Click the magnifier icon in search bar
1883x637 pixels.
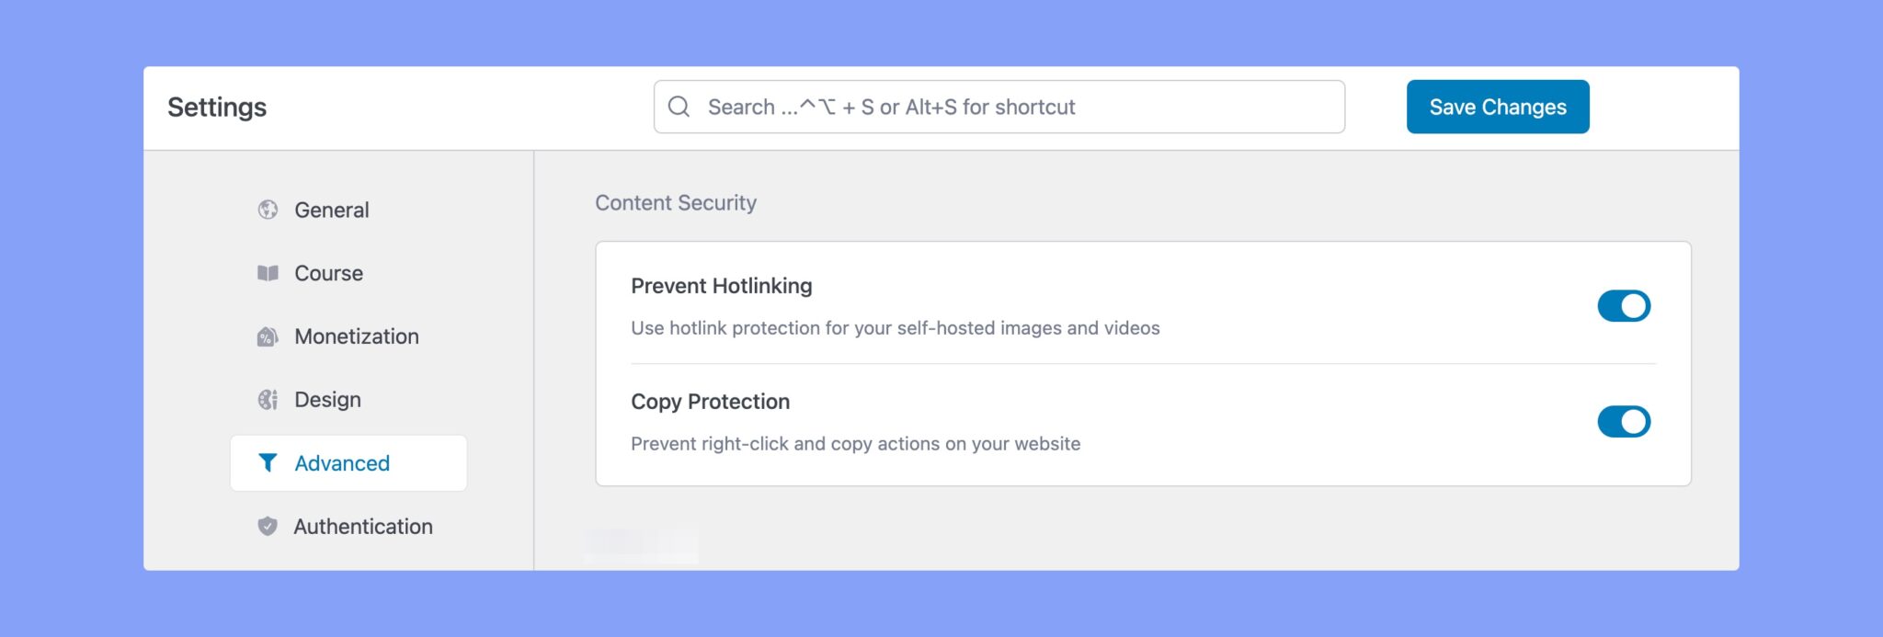pyautogui.click(x=679, y=107)
